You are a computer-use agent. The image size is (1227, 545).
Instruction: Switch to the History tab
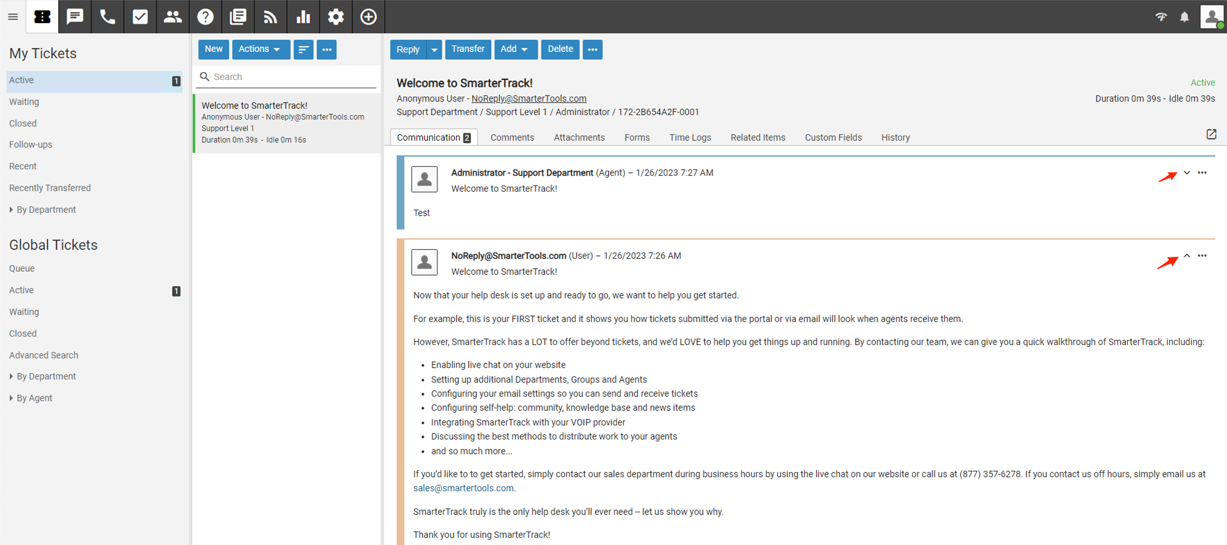[x=895, y=137]
